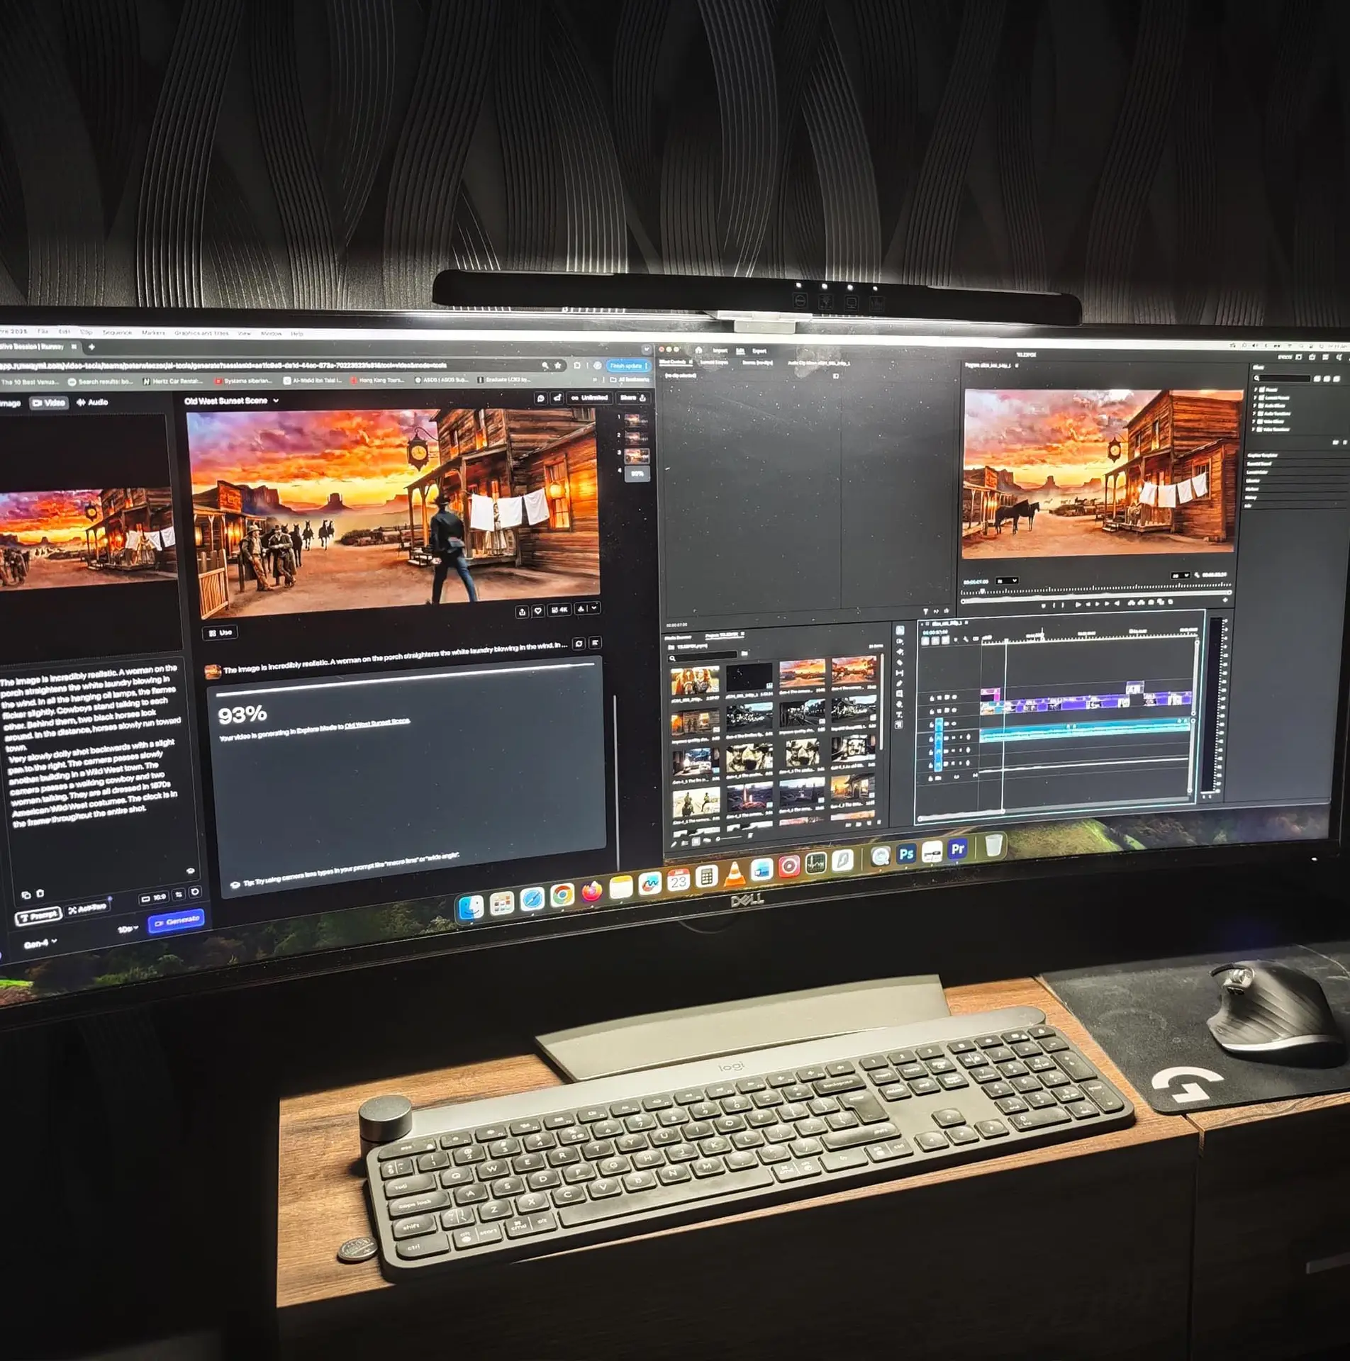This screenshot has width=1350, height=1361.
Task: Open the Hertz Car Rental bookmark
Action: click(x=173, y=381)
